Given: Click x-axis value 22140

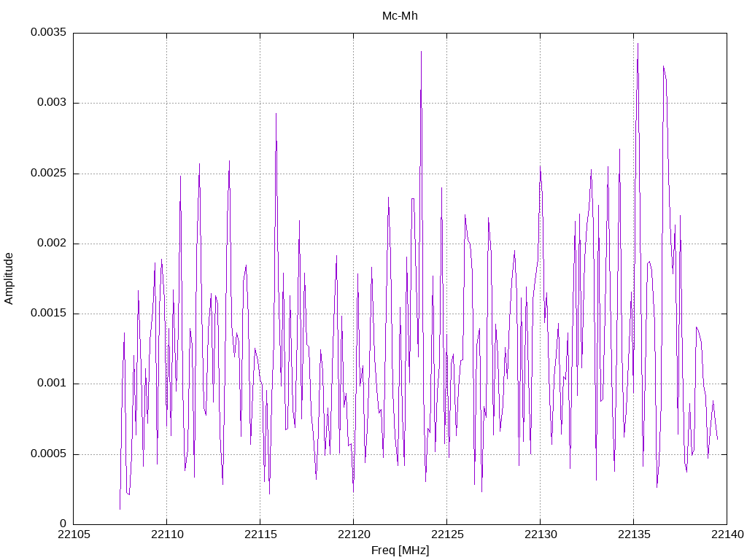Looking at the screenshot, I should click(x=727, y=534).
